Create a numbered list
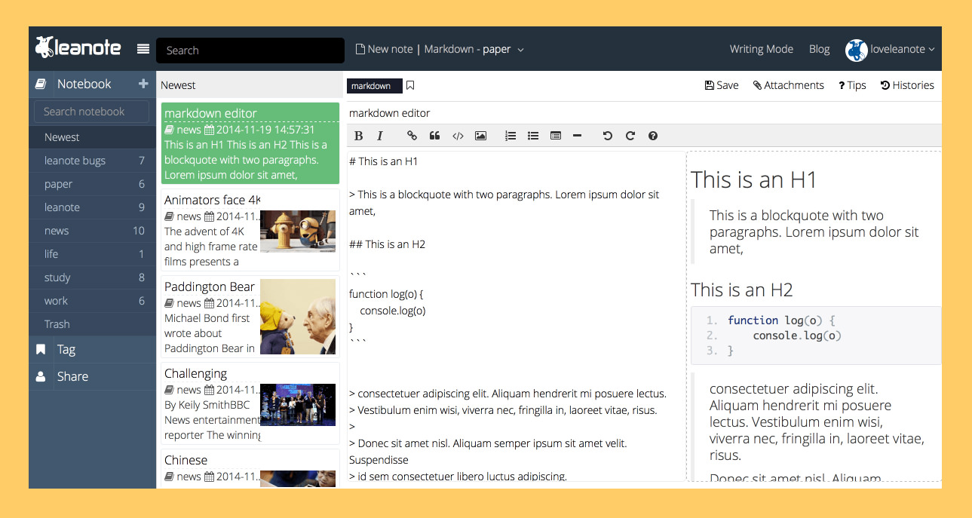The height and width of the screenshot is (518, 972). (511, 136)
